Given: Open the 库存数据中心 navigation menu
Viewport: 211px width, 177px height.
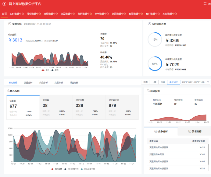Looking at the screenshot, I should tap(170, 14).
